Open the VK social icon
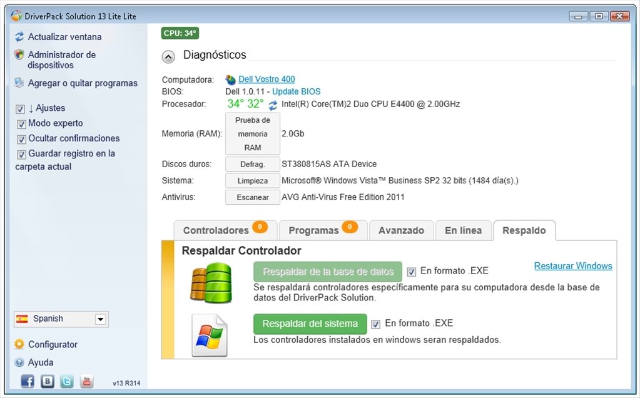Screen dimensions: 640x398 pyautogui.click(x=48, y=381)
